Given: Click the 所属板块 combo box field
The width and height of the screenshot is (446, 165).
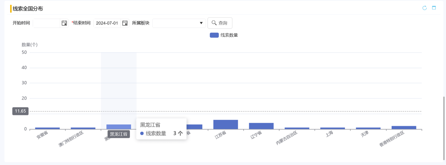Looking at the screenshot, I should click(x=175, y=23).
